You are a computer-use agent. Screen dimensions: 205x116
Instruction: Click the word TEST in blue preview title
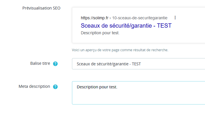click(164, 26)
